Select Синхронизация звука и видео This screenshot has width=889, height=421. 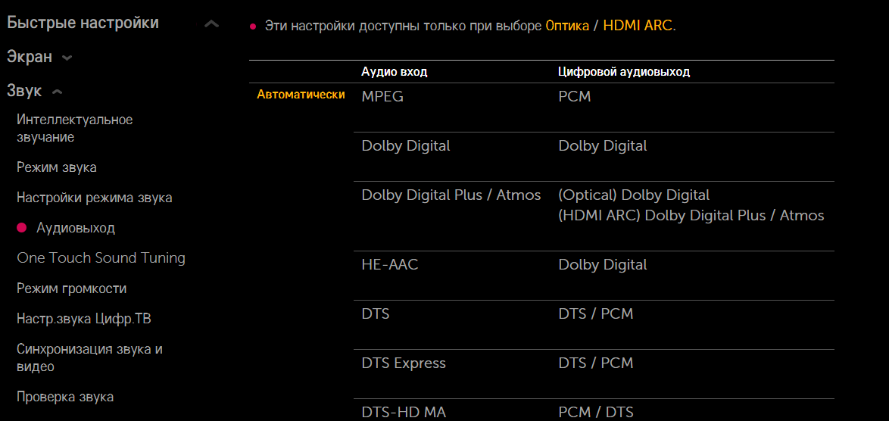point(89,357)
